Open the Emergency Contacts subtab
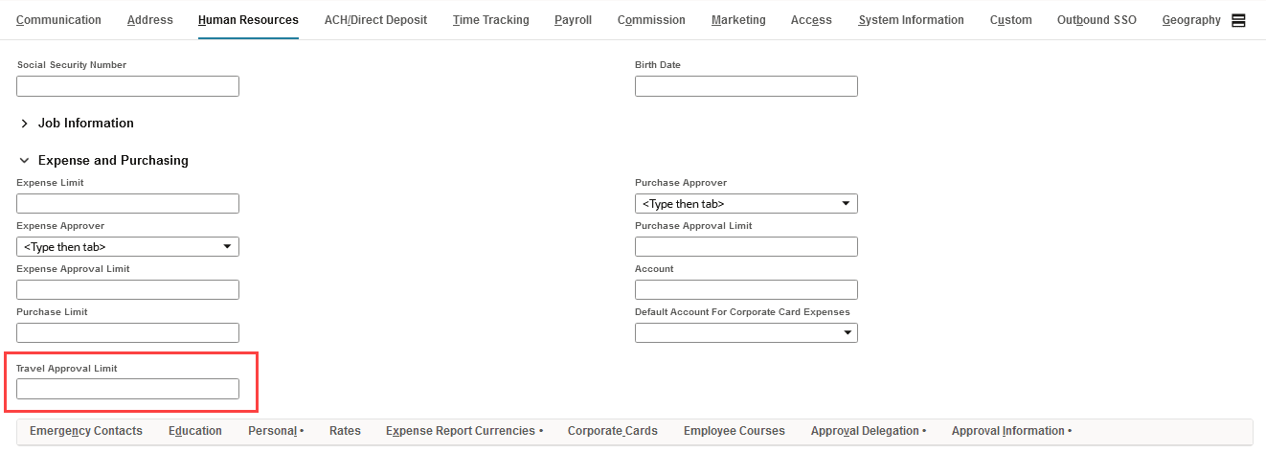Viewport: 1266px width, 453px height. pyautogui.click(x=86, y=431)
